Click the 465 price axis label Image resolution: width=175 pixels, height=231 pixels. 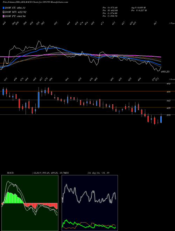[x=168, y=92]
